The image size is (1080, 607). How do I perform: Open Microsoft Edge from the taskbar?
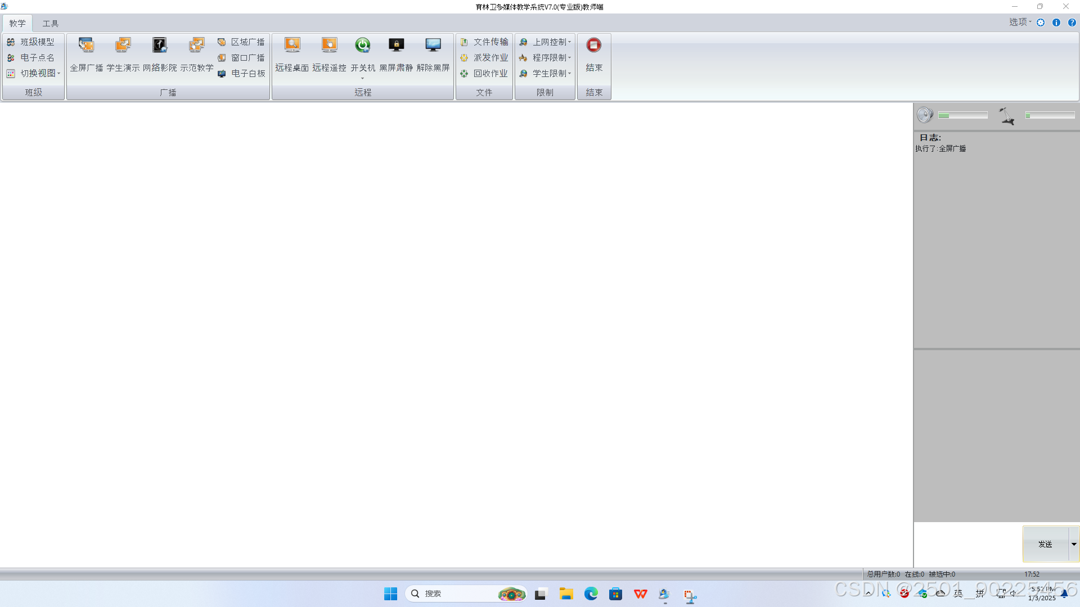coord(591,594)
